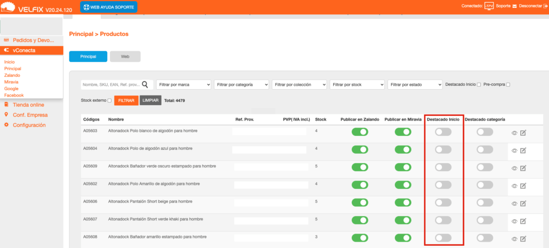Click the TPV monitor icon

pos(489,6)
